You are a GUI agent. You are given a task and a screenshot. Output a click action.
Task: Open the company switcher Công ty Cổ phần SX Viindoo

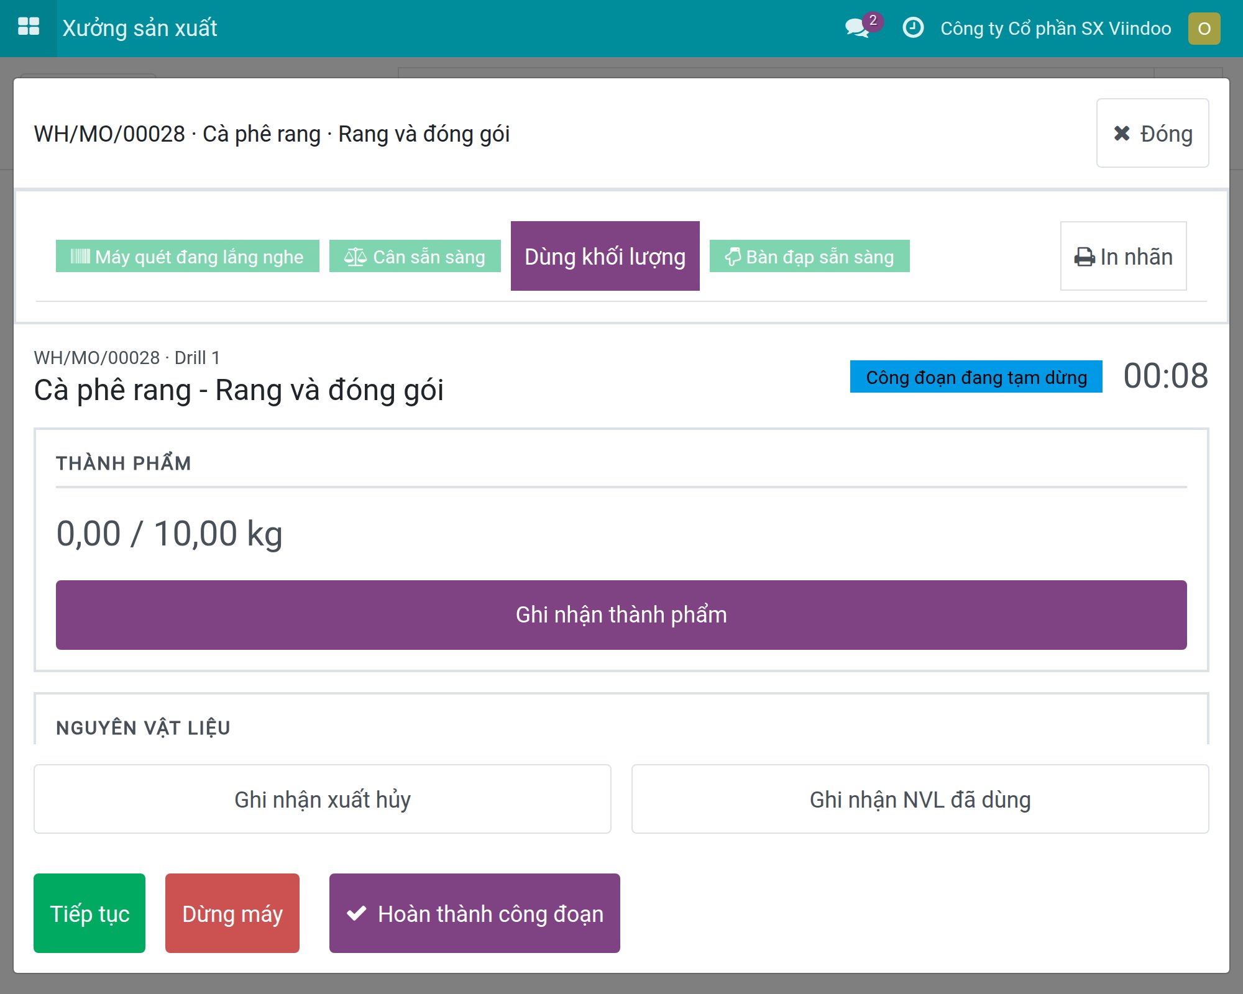1055,29
